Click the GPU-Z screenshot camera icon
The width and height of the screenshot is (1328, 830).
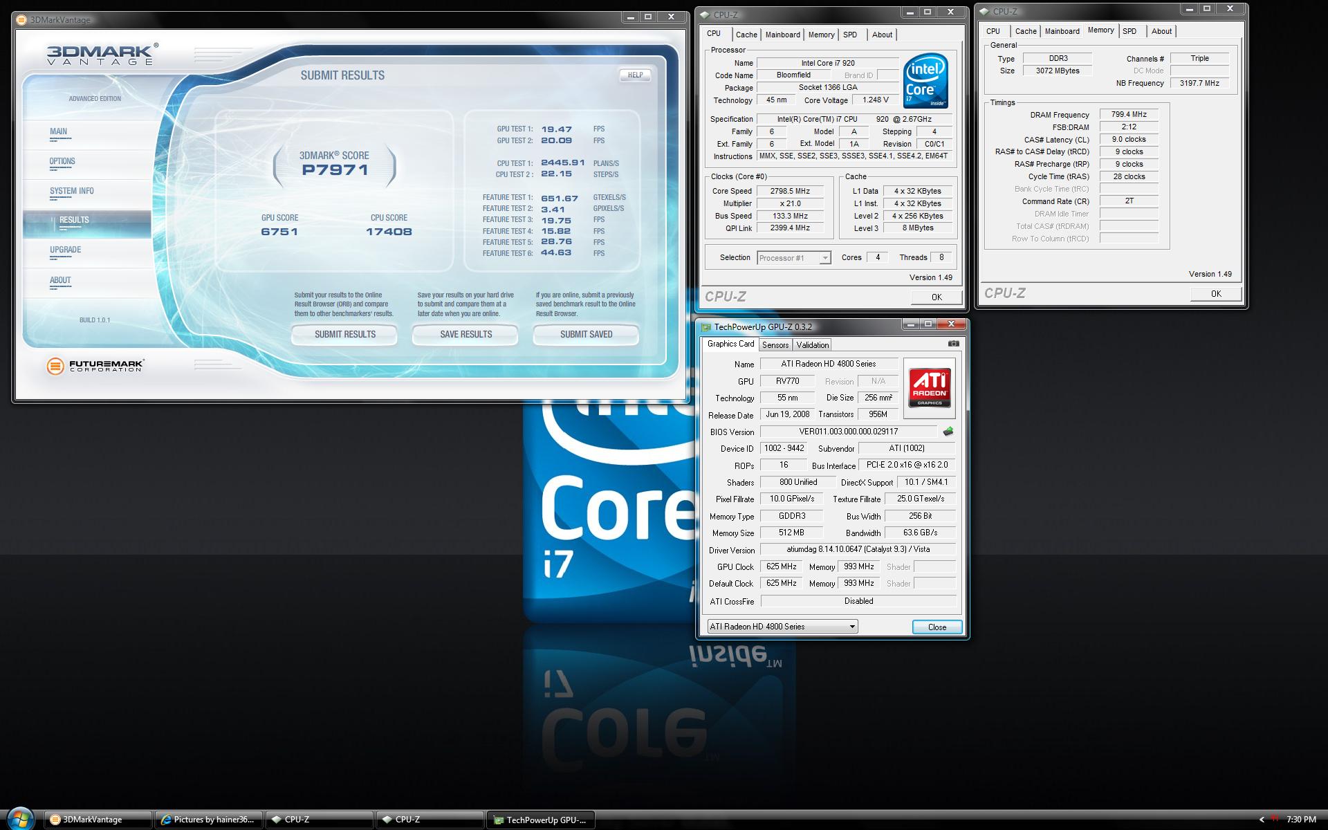pyautogui.click(x=953, y=344)
